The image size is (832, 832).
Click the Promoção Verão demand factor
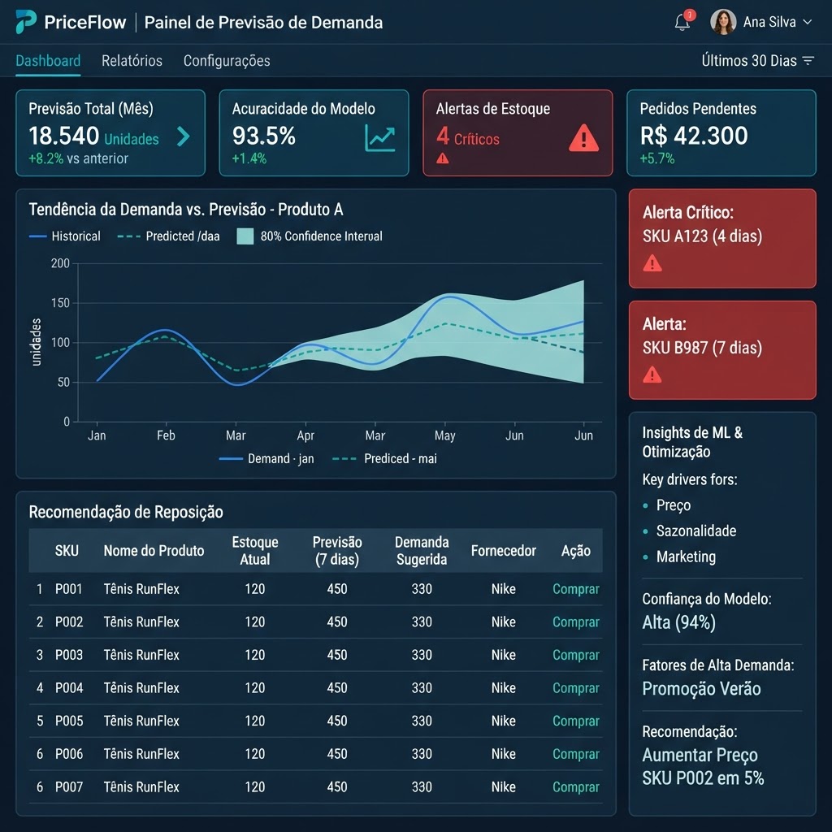(x=701, y=689)
